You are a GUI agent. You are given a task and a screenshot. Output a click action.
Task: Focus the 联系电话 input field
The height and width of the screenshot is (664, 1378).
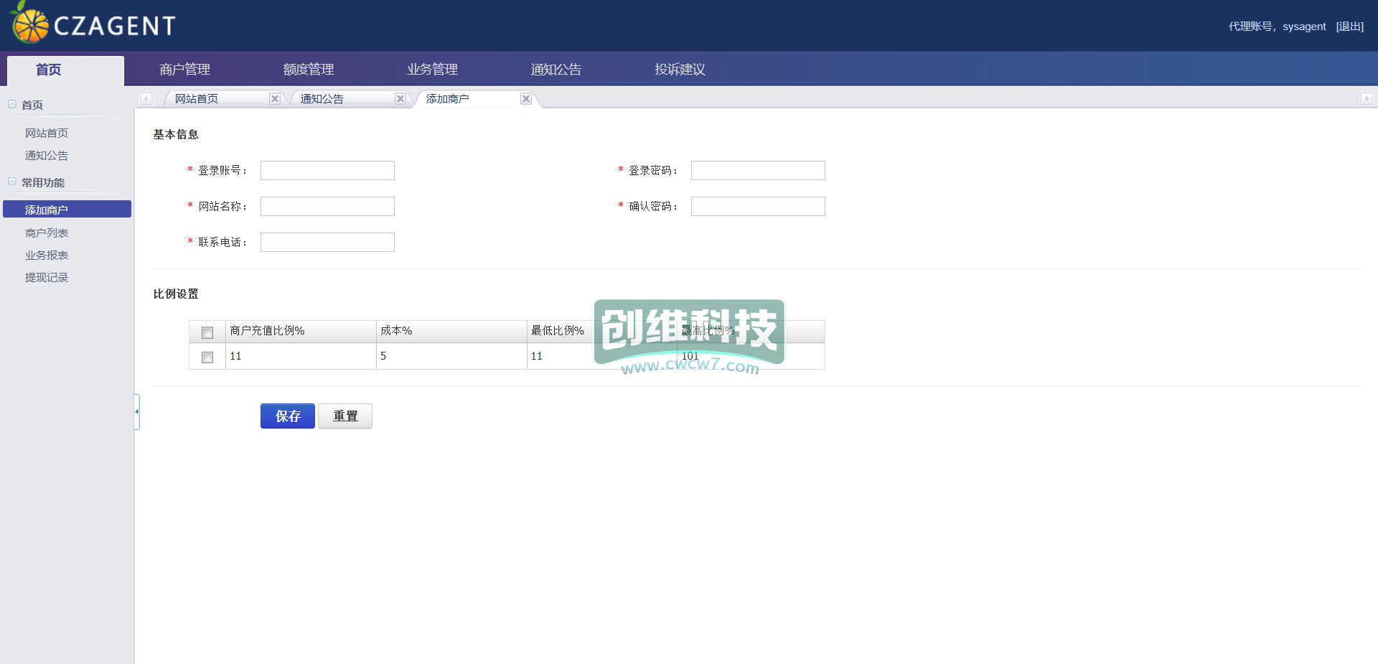(x=327, y=242)
